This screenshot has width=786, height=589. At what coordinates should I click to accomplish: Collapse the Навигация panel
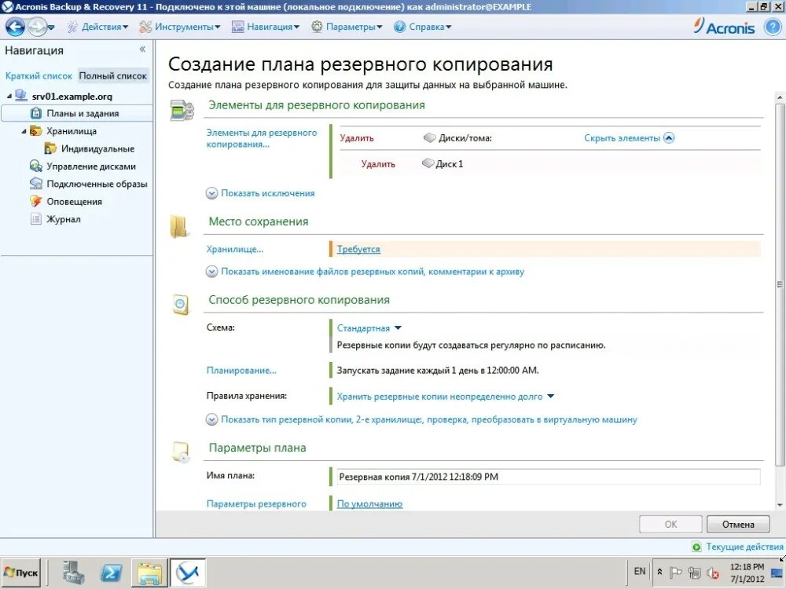click(x=142, y=49)
